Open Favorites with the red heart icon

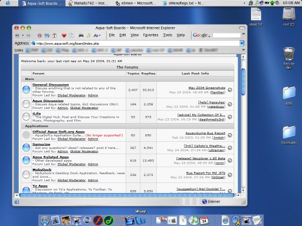pyautogui.click(x=64, y=35)
